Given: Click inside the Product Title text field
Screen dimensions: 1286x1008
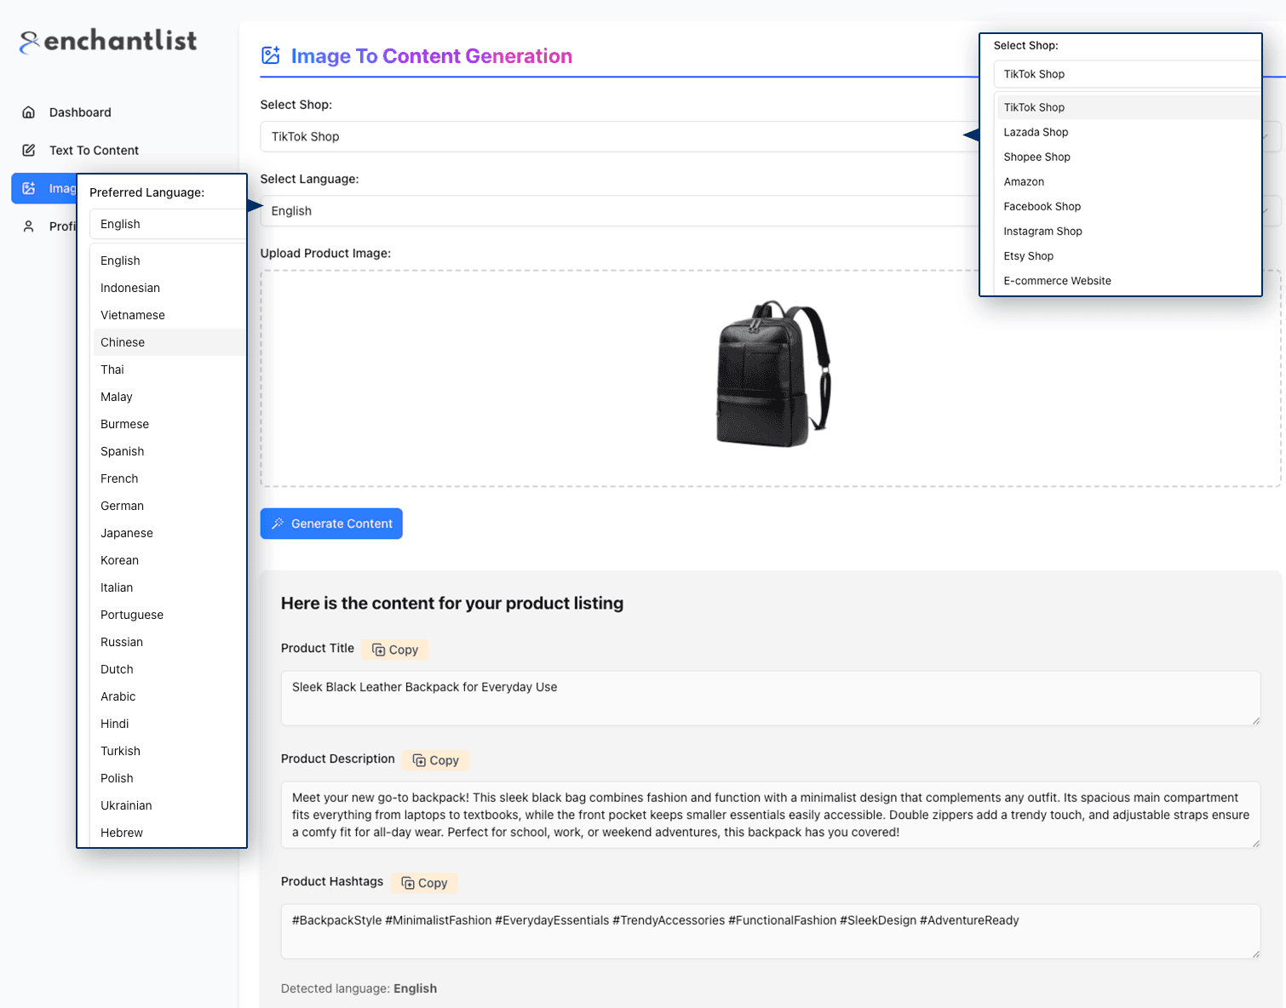Looking at the screenshot, I should click(770, 698).
